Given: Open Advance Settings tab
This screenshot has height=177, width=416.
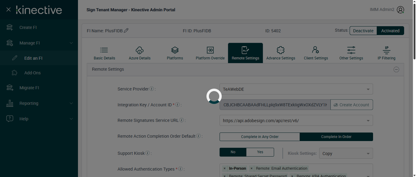Looking at the screenshot, I should pos(280,53).
